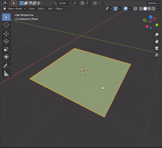
Task: Switch to Solid shading
Action: coord(145,9)
